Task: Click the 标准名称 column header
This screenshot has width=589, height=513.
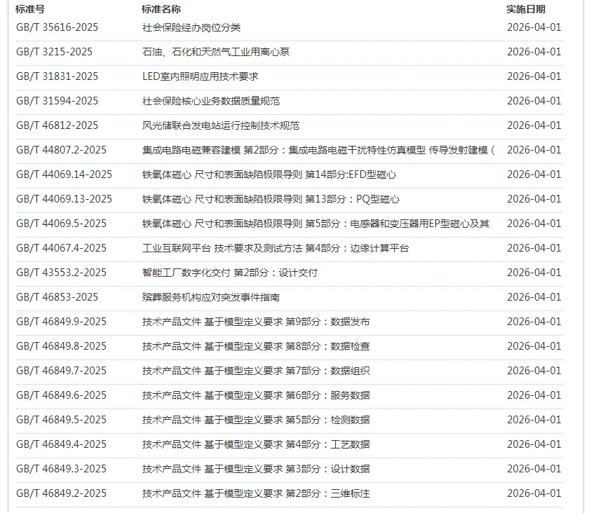Action: point(161,9)
